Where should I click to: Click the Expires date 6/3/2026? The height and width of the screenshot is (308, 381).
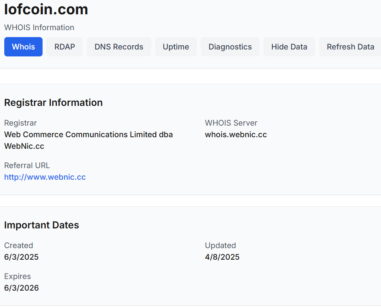point(21,288)
